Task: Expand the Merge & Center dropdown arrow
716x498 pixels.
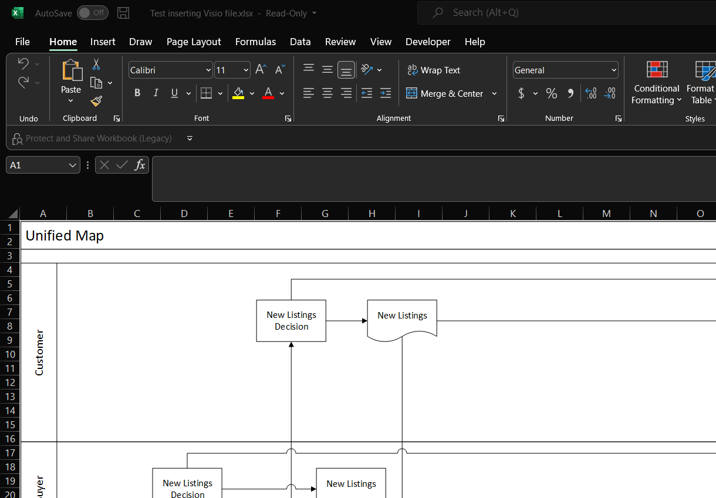Action: click(494, 93)
